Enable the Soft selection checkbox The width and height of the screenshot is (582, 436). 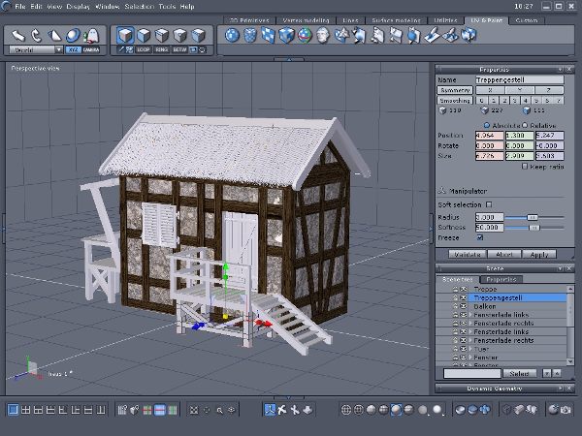point(489,204)
